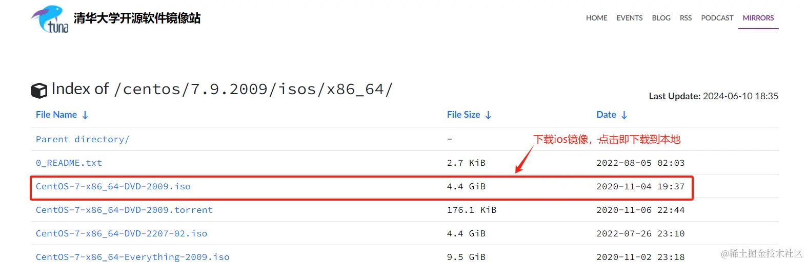Click the box icon beside Index of
The image size is (806, 262).
pyautogui.click(x=39, y=91)
